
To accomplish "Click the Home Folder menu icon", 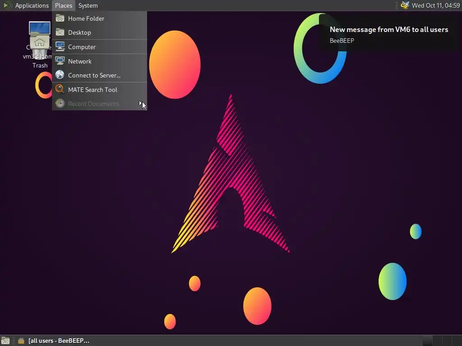I will pos(60,18).
